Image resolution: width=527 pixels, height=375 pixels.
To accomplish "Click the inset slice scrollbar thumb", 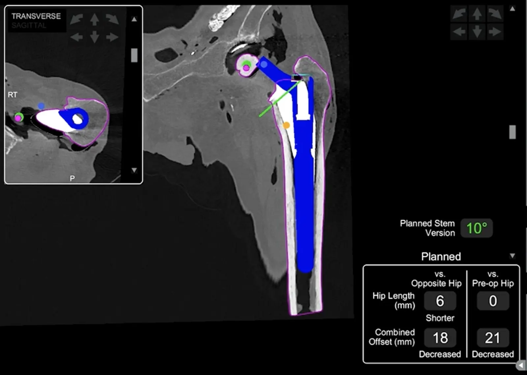I will (x=134, y=55).
